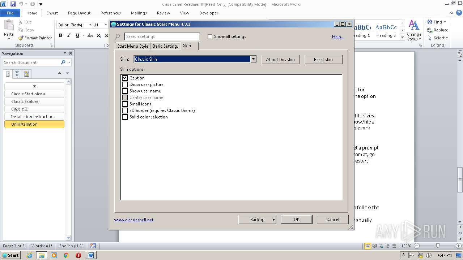Image resolution: width=463 pixels, height=260 pixels.
Task: Expand the Clipboard group dialog launcher
Action: (x=51, y=45)
